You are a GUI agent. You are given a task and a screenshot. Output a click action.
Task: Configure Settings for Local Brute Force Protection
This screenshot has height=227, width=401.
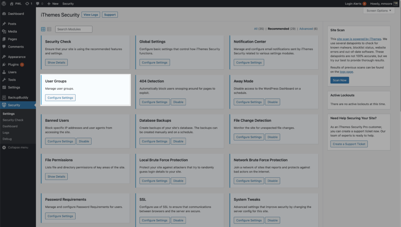point(154,181)
